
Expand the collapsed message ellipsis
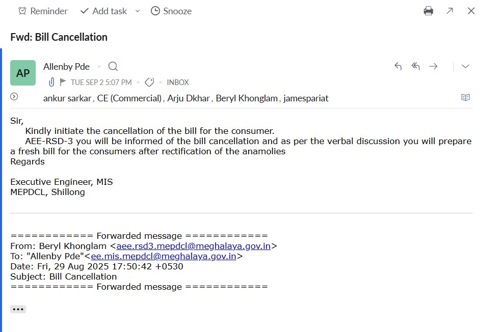click(18, 309)
